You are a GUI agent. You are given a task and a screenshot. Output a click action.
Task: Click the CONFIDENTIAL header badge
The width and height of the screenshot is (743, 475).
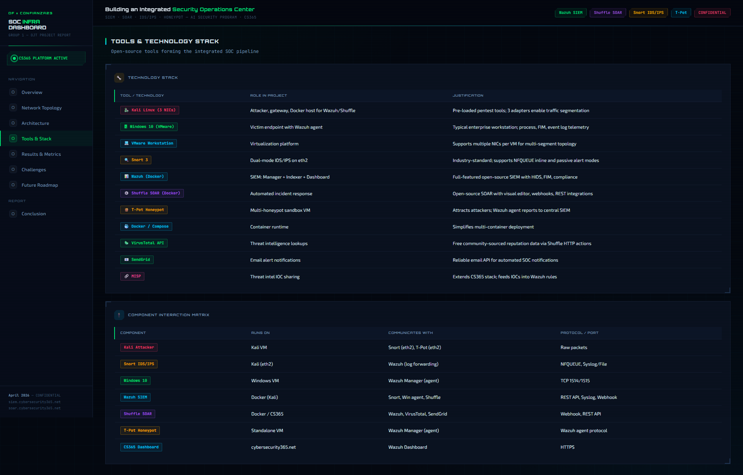712,13
